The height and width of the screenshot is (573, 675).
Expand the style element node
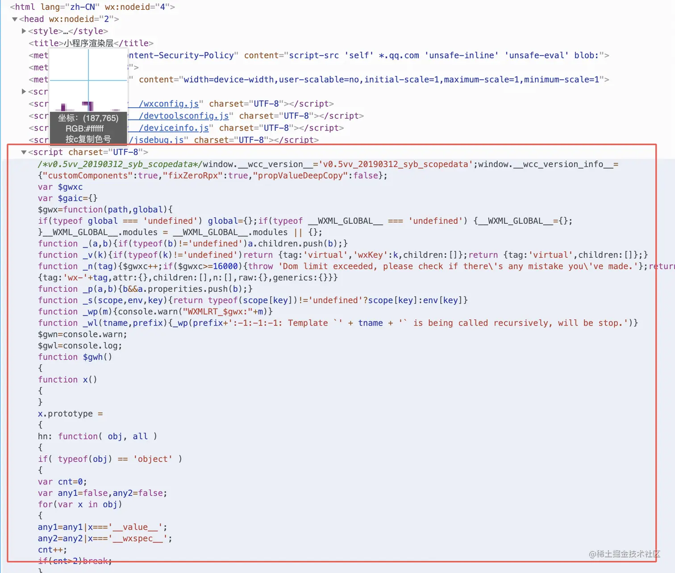(24, 31)
